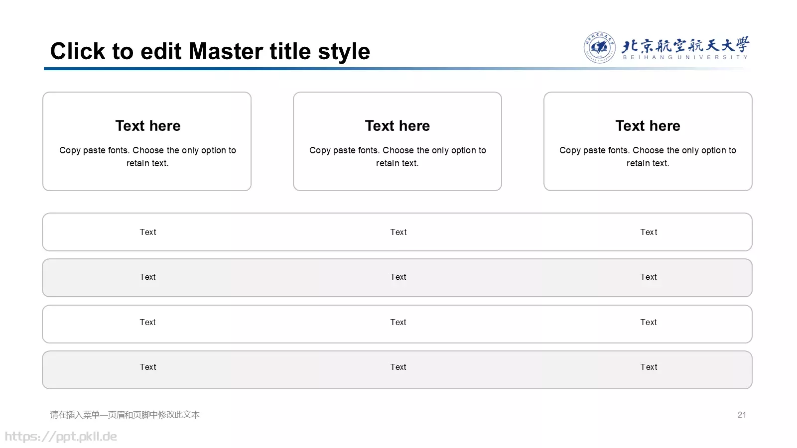The width and height of the screenshot is (797, 448).
Task: Select the left card's 'Text here' heading
Action: click(x=148, y=126)
